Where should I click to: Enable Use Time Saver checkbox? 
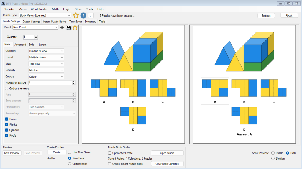point(70,152)
